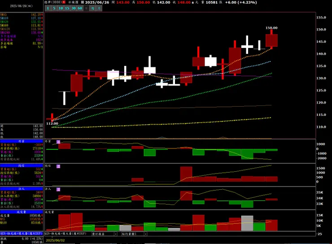Viewport: 332px width, 244px height.
Task: Click the SMA20 legend label
Action: pos(4,22)
